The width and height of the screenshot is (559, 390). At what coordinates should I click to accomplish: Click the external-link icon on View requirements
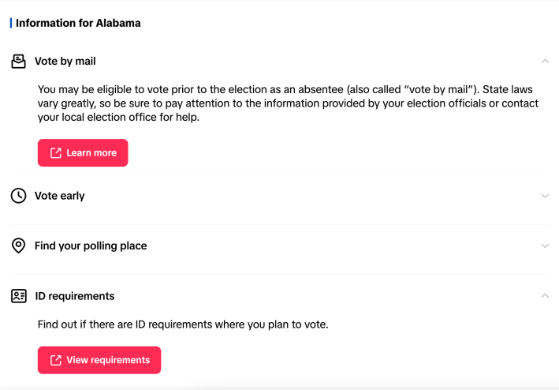[x=56, y=360]
